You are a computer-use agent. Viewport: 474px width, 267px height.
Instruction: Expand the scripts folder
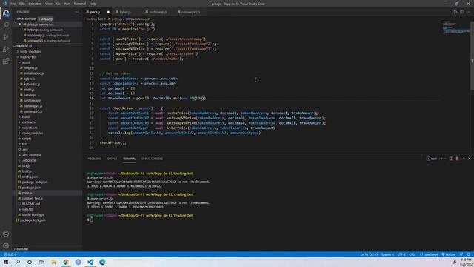27,139
